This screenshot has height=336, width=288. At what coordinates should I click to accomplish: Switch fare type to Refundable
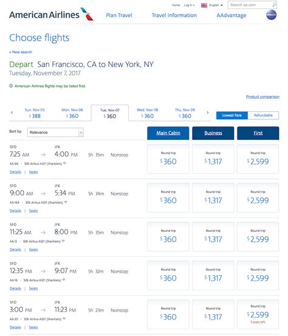(263, 115)
